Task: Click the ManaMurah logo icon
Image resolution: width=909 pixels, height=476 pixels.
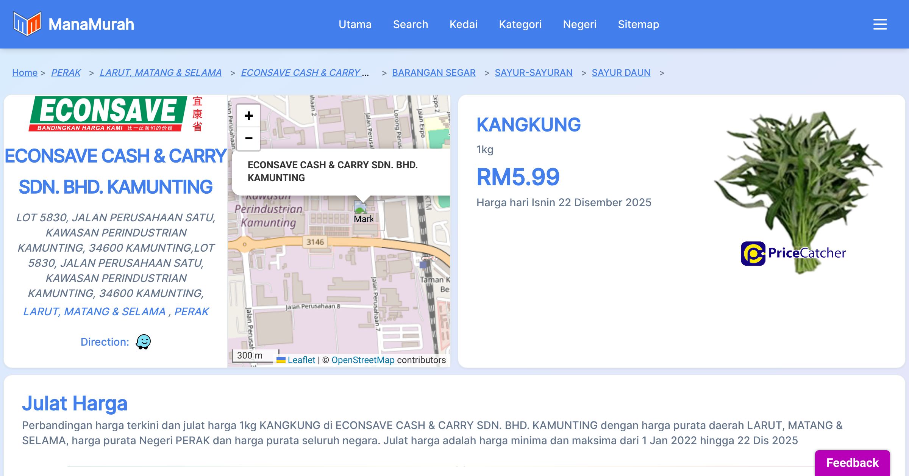Action: [x=27, y=24]
